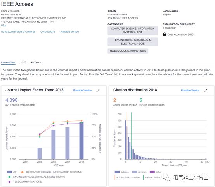This screenshot has height=187, width=215.
Task: Open Printable Version of Citation distribution
Action: 190,91
